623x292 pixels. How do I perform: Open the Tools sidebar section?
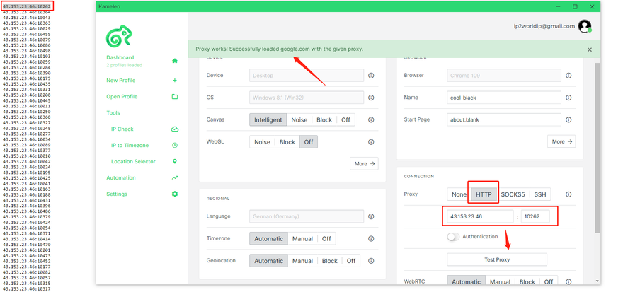(x=113, y=113)
